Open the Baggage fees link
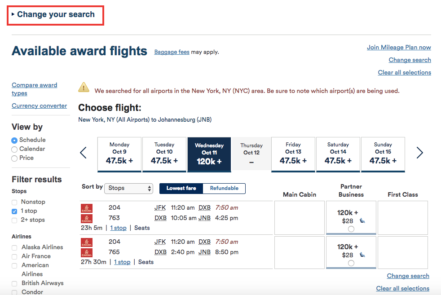441x295 pixels. [x=172, y=52]
